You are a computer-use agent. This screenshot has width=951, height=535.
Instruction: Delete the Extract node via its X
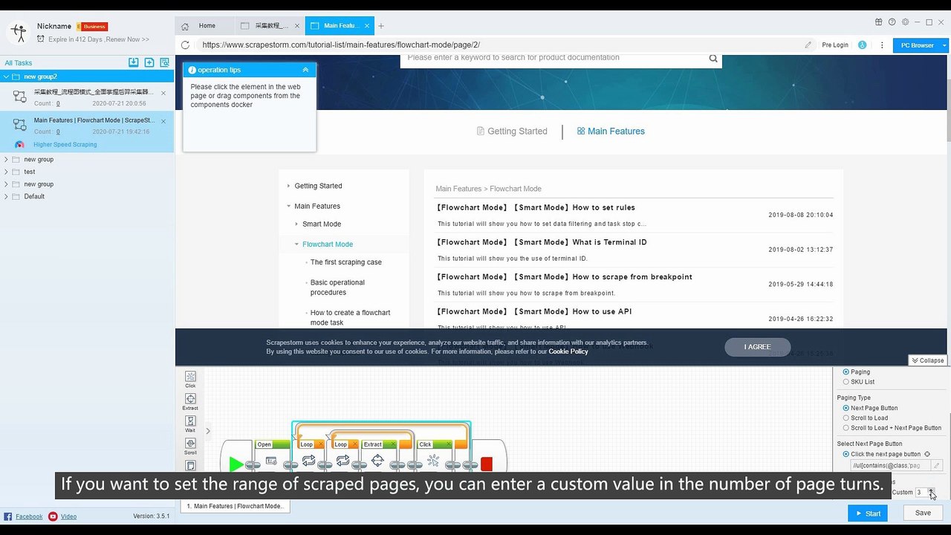pyautogui.click(x=392, y=444)
